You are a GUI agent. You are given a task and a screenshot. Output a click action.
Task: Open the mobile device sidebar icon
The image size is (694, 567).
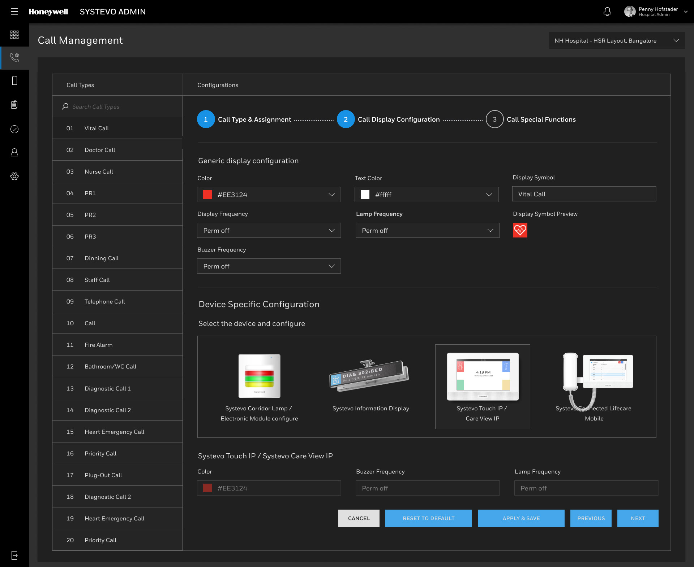(14, 81)
